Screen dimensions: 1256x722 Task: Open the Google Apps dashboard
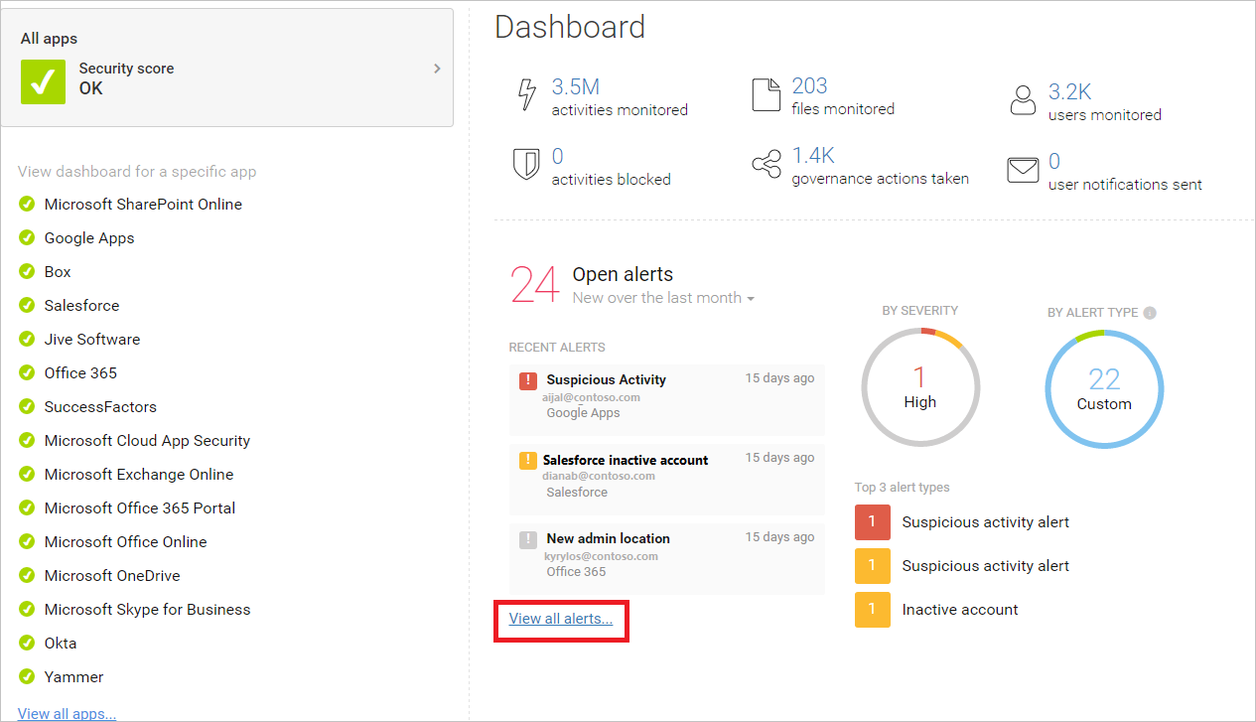(x=89, y=237)
